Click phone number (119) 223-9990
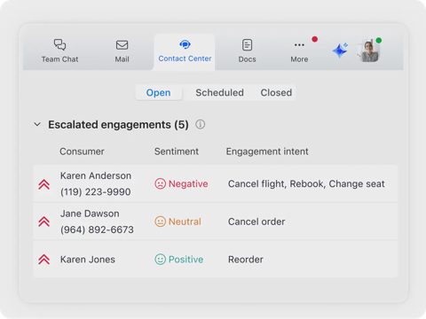 coord(96,192)
